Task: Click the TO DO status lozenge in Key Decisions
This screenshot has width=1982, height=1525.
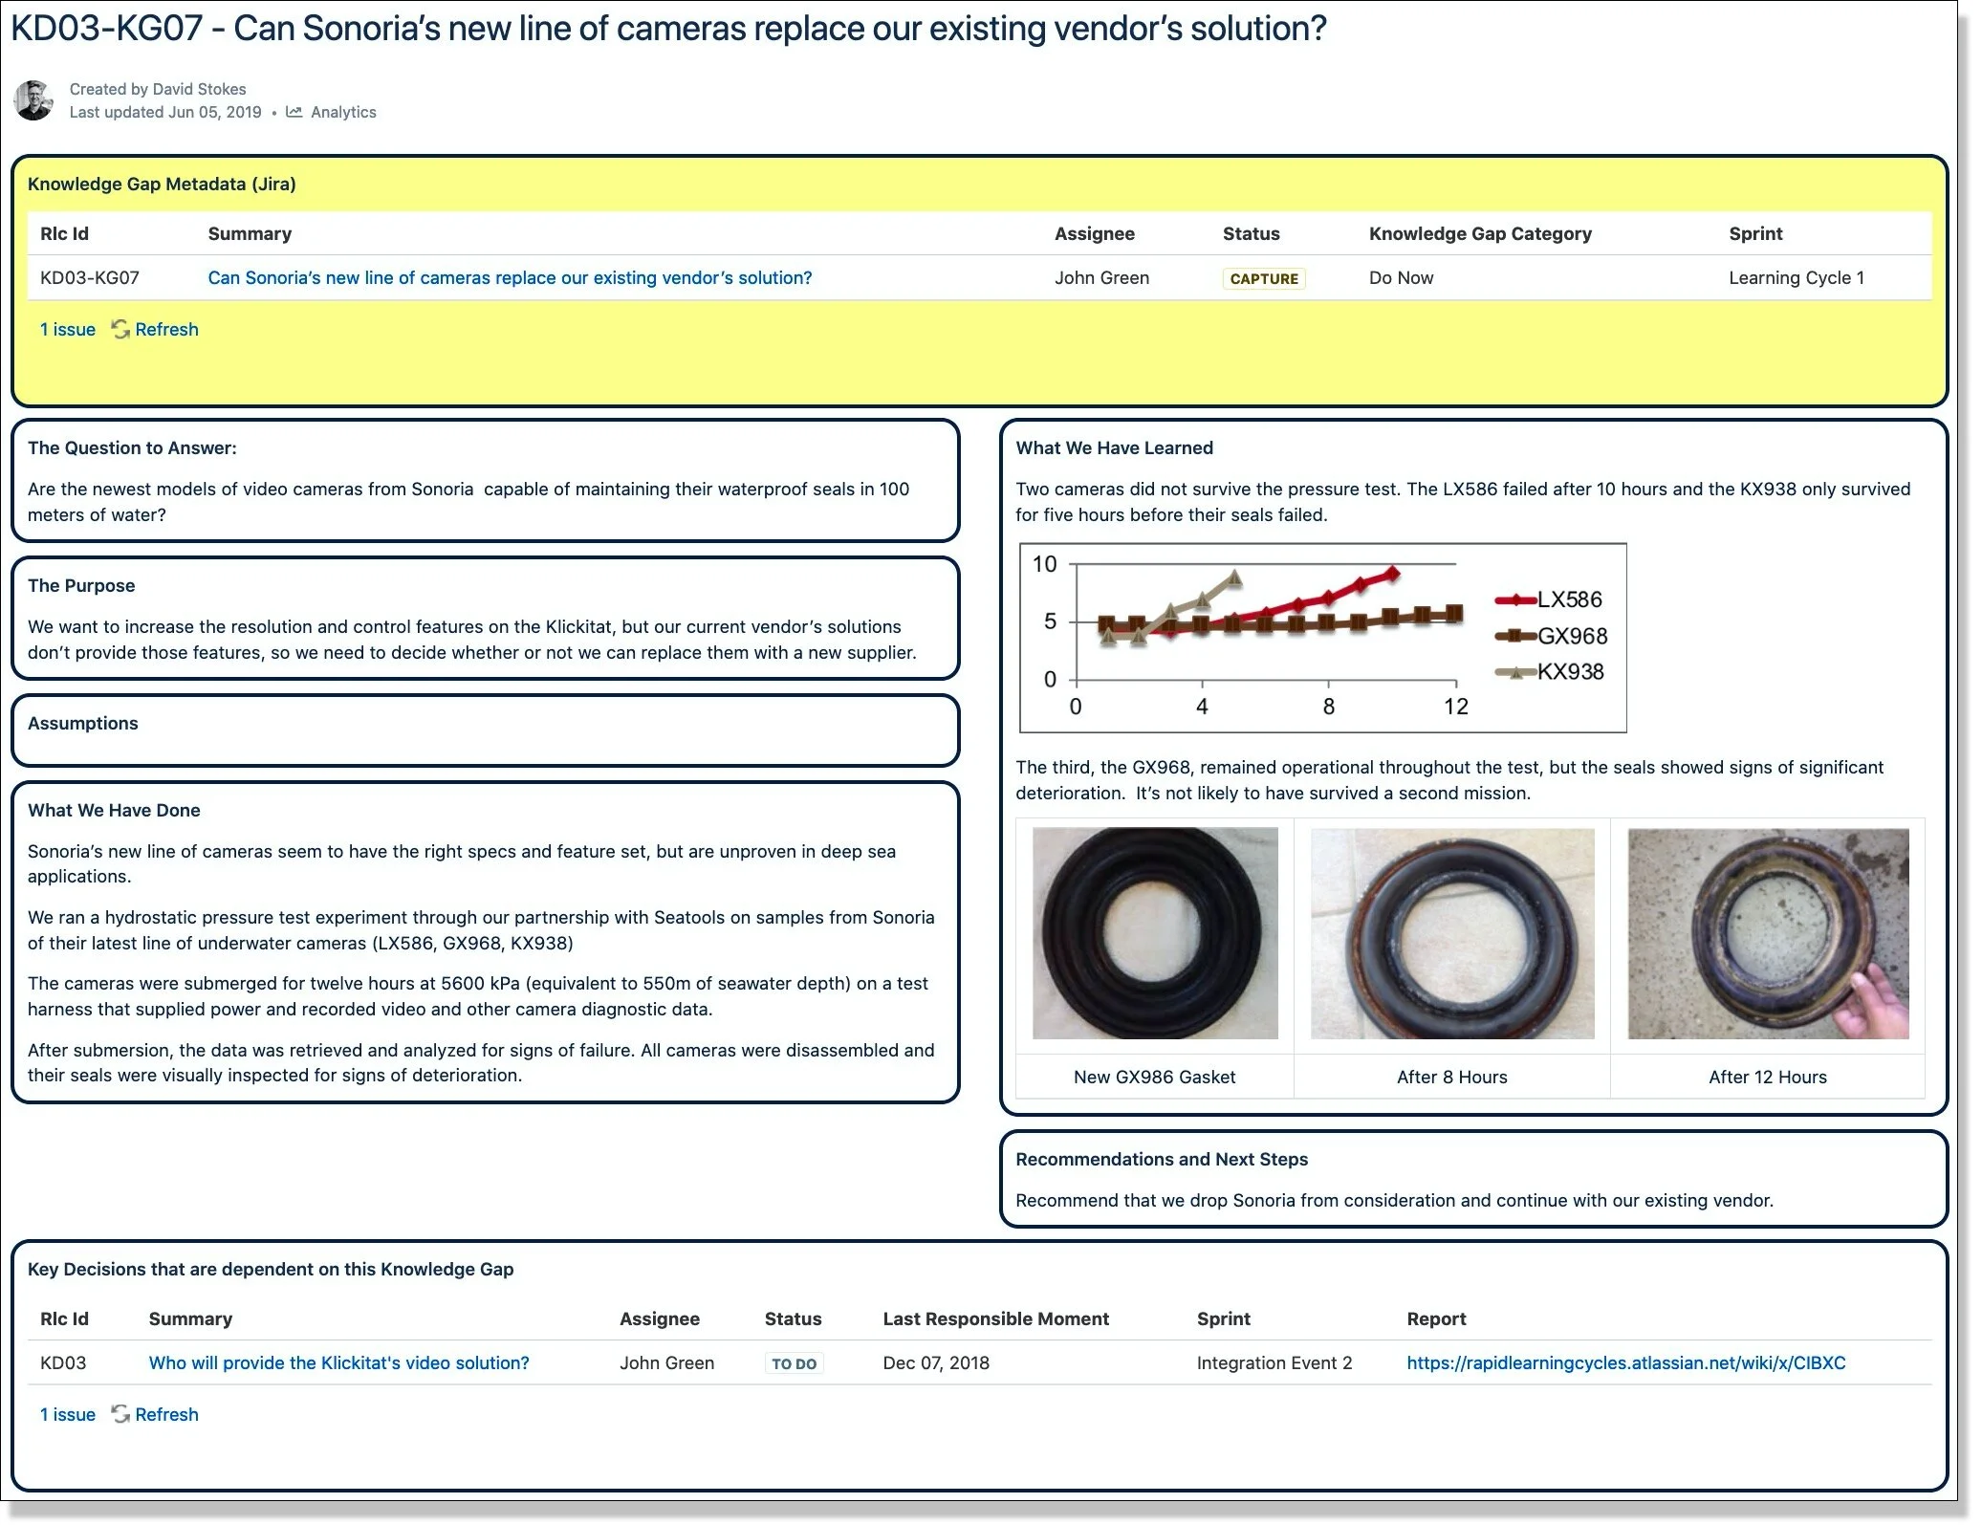Action: [793, 1362]
